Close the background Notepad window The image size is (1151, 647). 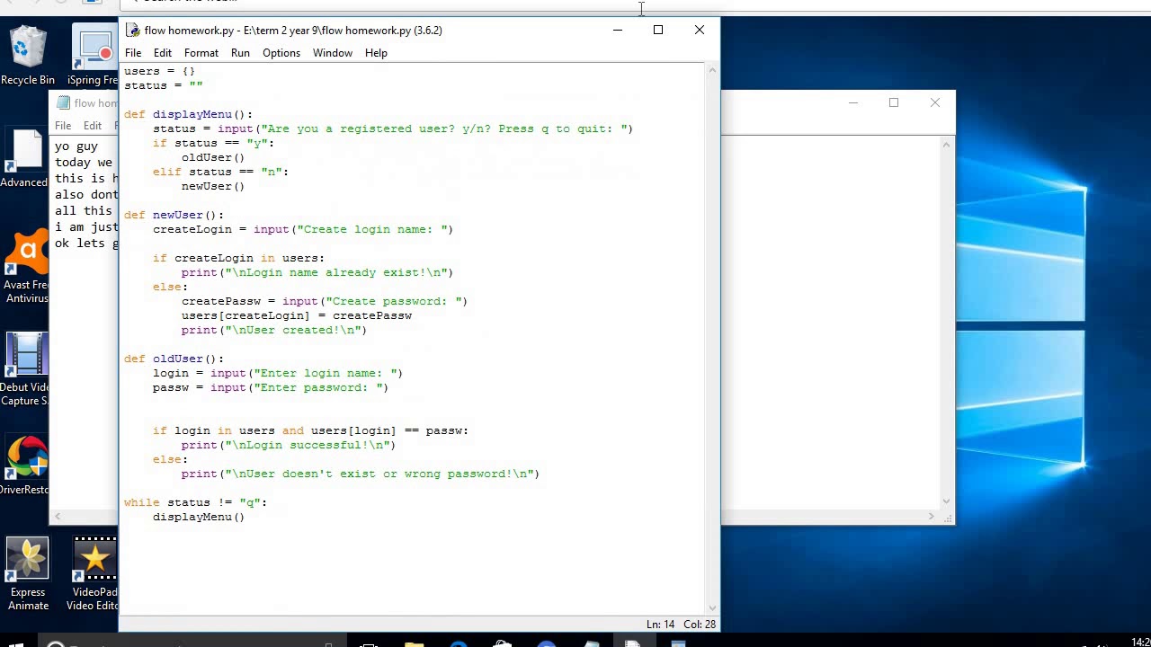935,102
